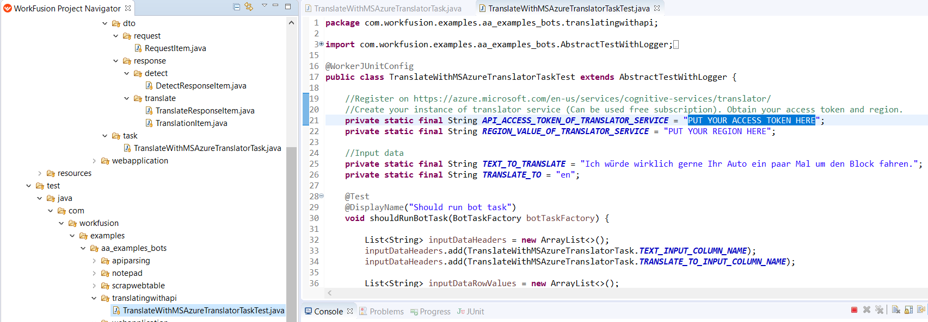Click the TEXT_TO_TRANSLATE constant name

coord(524,164)
